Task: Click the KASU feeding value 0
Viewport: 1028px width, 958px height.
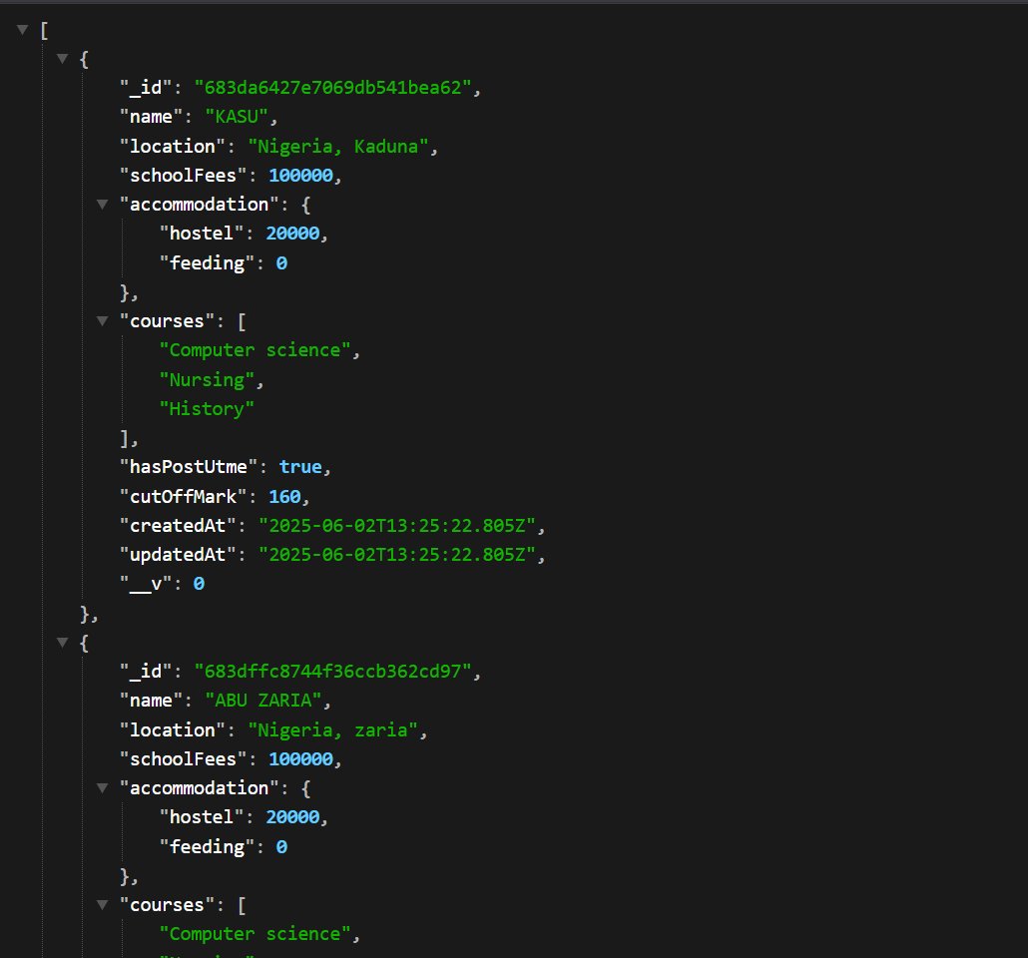Action: [x=281, y=262]
